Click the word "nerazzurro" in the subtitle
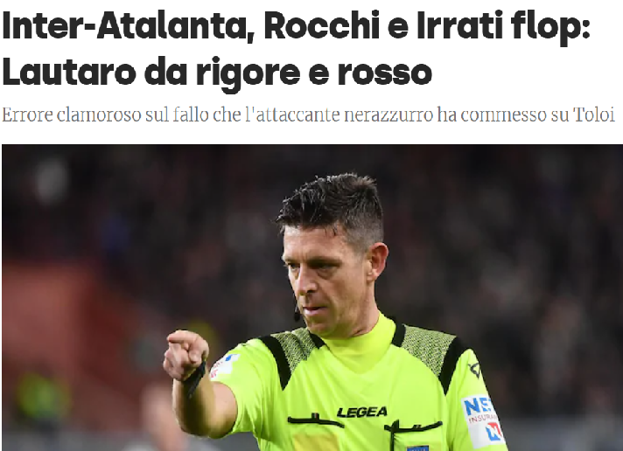Image resolution: width=623 pixels, height=451 pixels. (x=388, y=115)
